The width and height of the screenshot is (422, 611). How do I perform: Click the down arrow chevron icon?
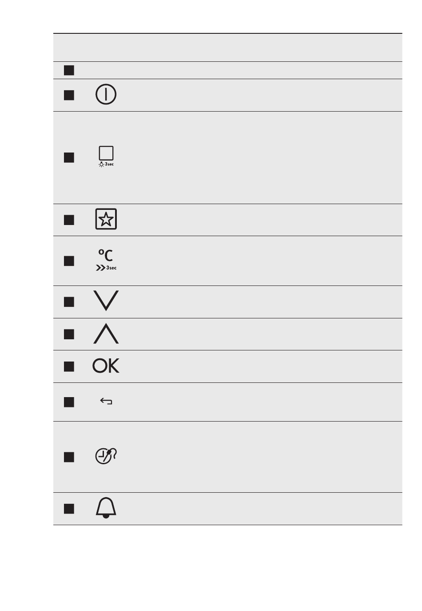[x=106, y=301]
